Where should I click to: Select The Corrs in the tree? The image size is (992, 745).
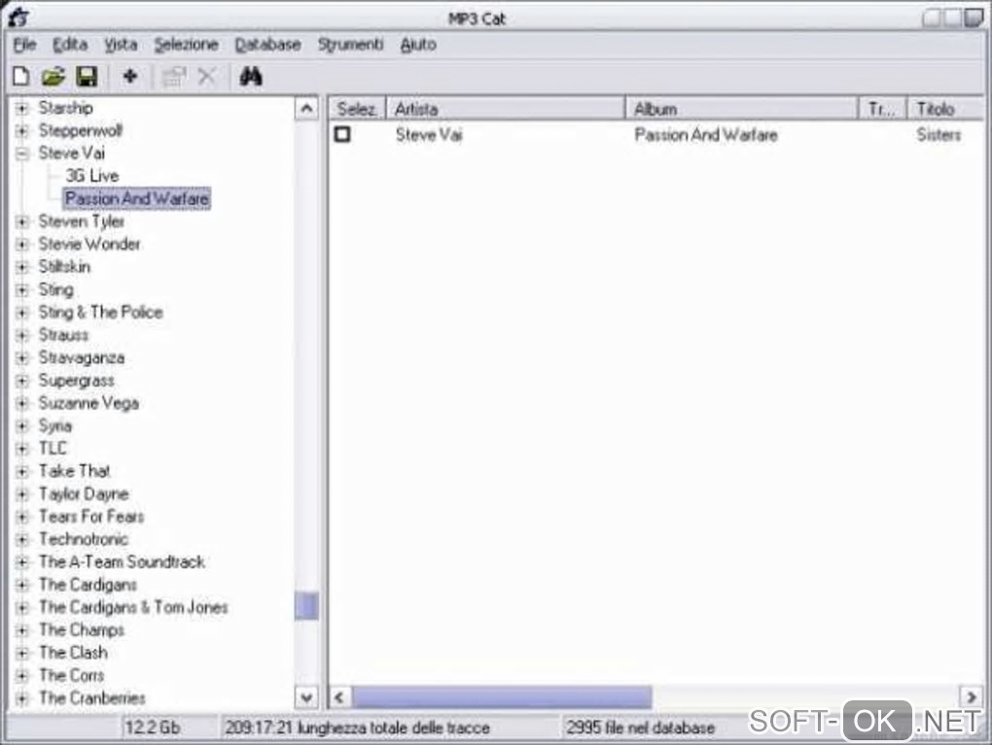click(72, 675)
